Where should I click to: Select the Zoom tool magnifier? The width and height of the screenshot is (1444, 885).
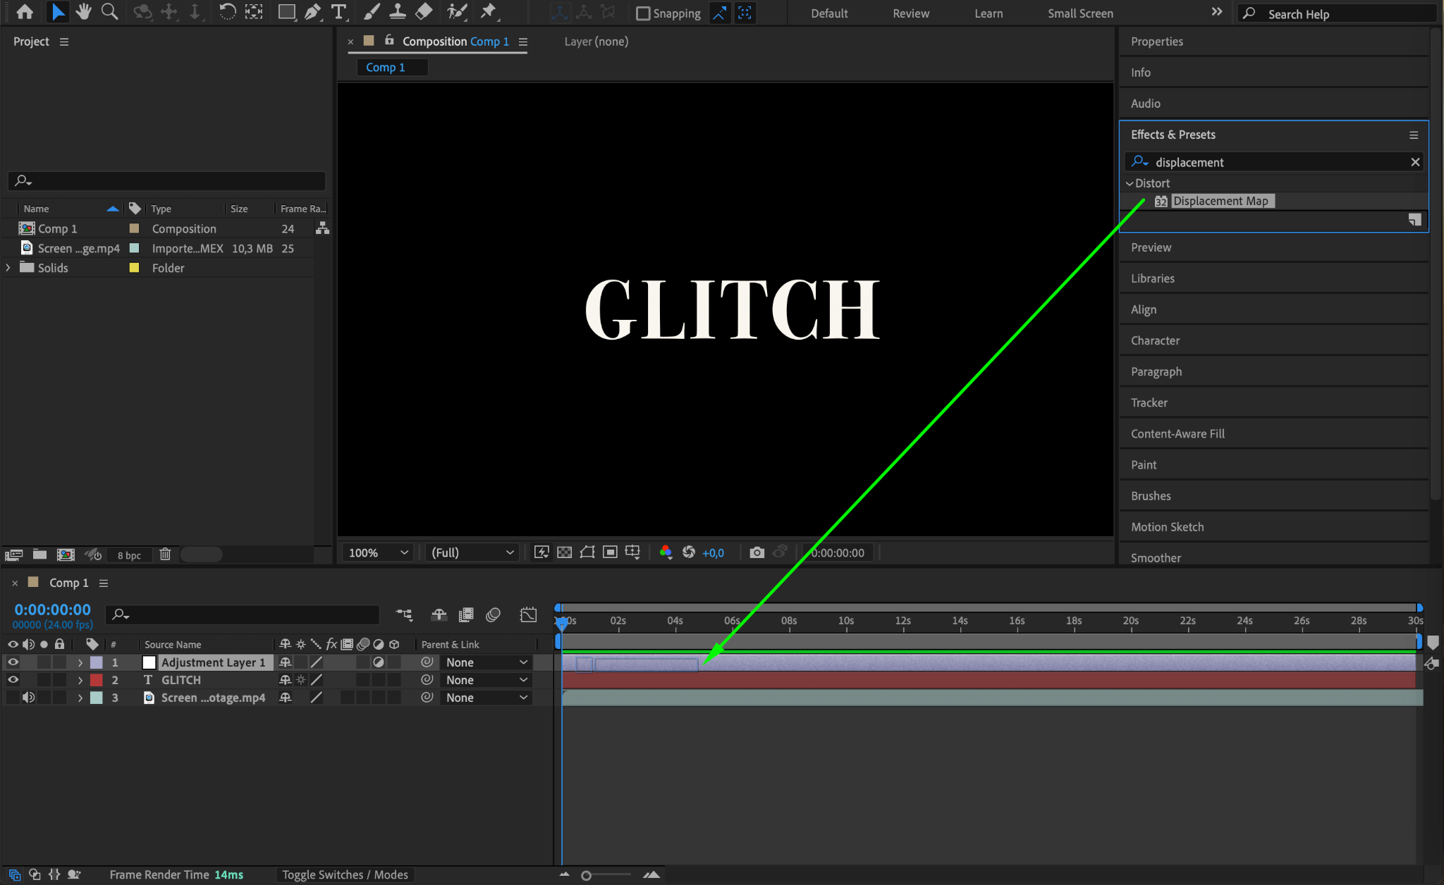[x=109, y=12]
